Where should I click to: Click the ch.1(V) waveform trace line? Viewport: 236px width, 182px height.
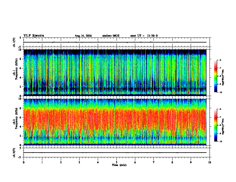point(115,42)
